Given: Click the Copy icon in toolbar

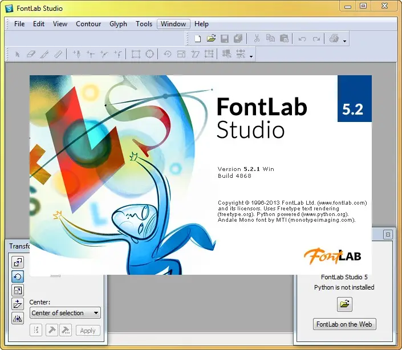Looking at the screenshot, I should pyautogui.click(x=270, y=39).
